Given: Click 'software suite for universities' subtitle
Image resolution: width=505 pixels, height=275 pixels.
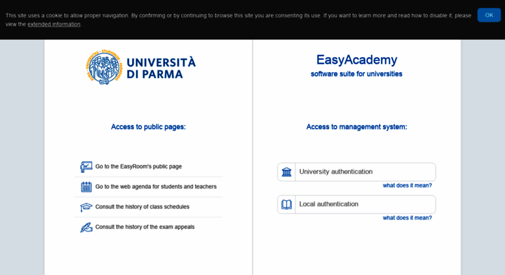Looking at the screenshot, I should click(x=356, y=74).
